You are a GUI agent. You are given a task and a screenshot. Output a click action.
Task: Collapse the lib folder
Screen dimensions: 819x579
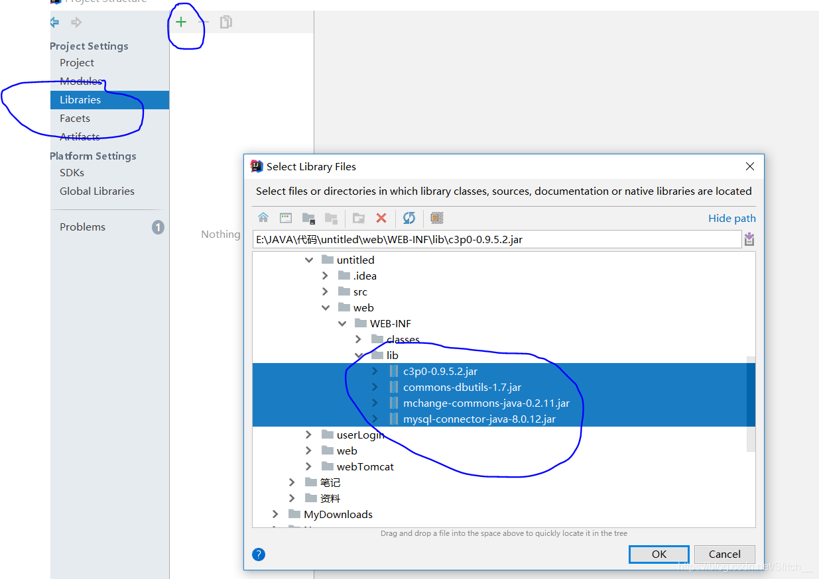(x=359, y=355)
